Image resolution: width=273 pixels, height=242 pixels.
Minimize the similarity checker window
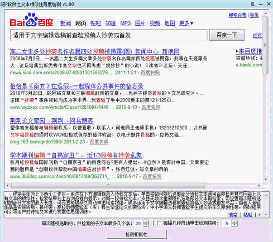pyautogui.click(x=261, y=4)
